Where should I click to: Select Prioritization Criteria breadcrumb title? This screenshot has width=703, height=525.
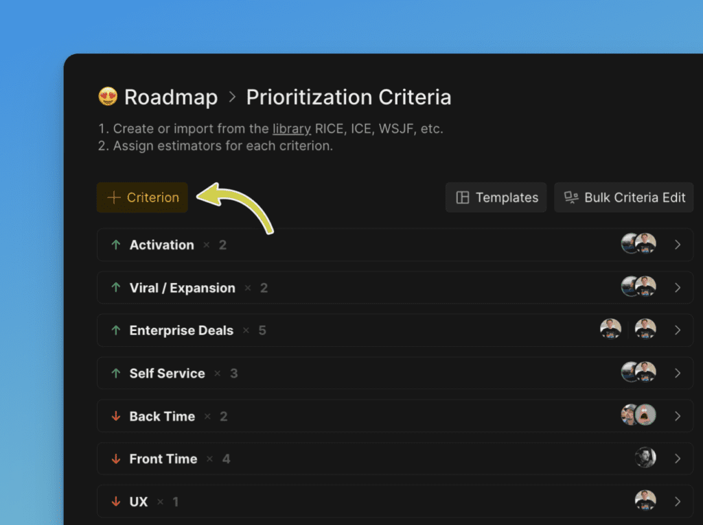point(349,97)
